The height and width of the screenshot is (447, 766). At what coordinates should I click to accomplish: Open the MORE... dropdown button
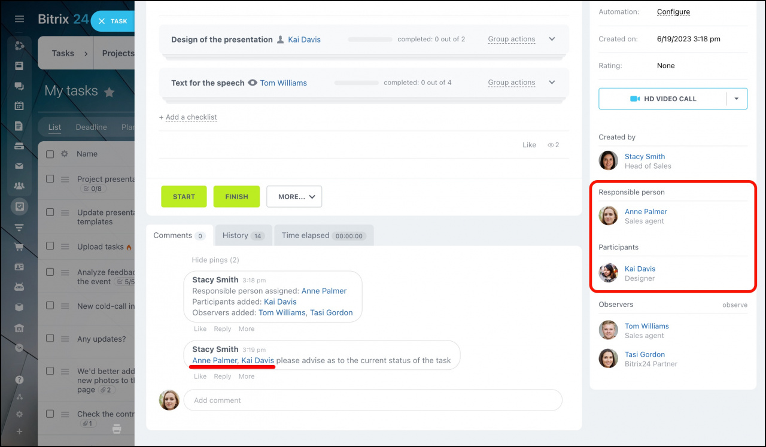coord(294,196)
